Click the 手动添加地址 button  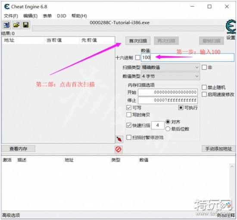coord(218,149)
